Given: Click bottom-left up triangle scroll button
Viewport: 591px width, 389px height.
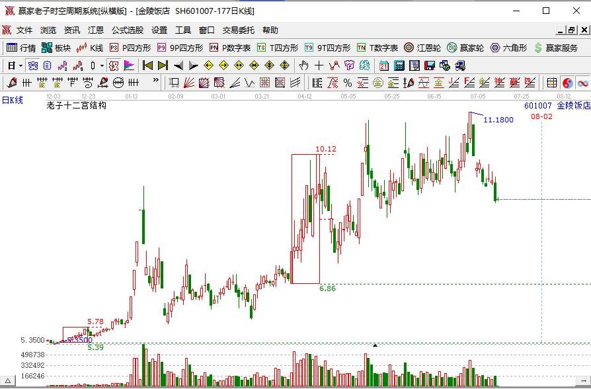Looking at the screenshot, I should pyautogui.click(x=7, y=380).
